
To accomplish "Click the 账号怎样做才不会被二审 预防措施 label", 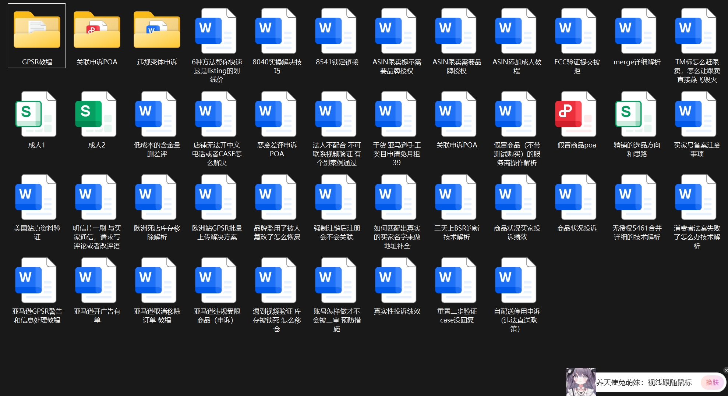I will [337, 320].
